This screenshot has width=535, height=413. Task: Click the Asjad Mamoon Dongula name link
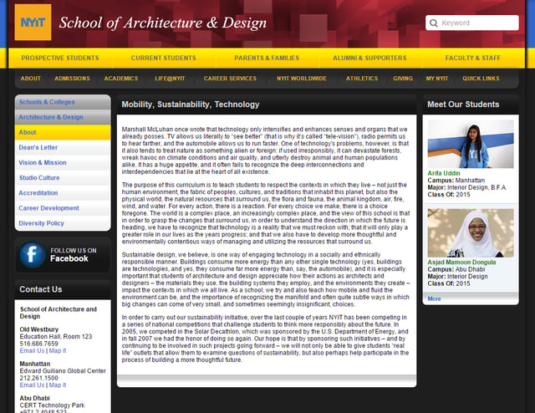point(461,263)
